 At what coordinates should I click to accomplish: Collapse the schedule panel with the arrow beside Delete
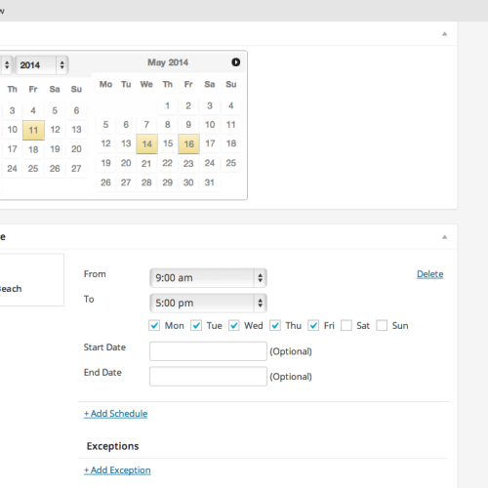[444, 237]
